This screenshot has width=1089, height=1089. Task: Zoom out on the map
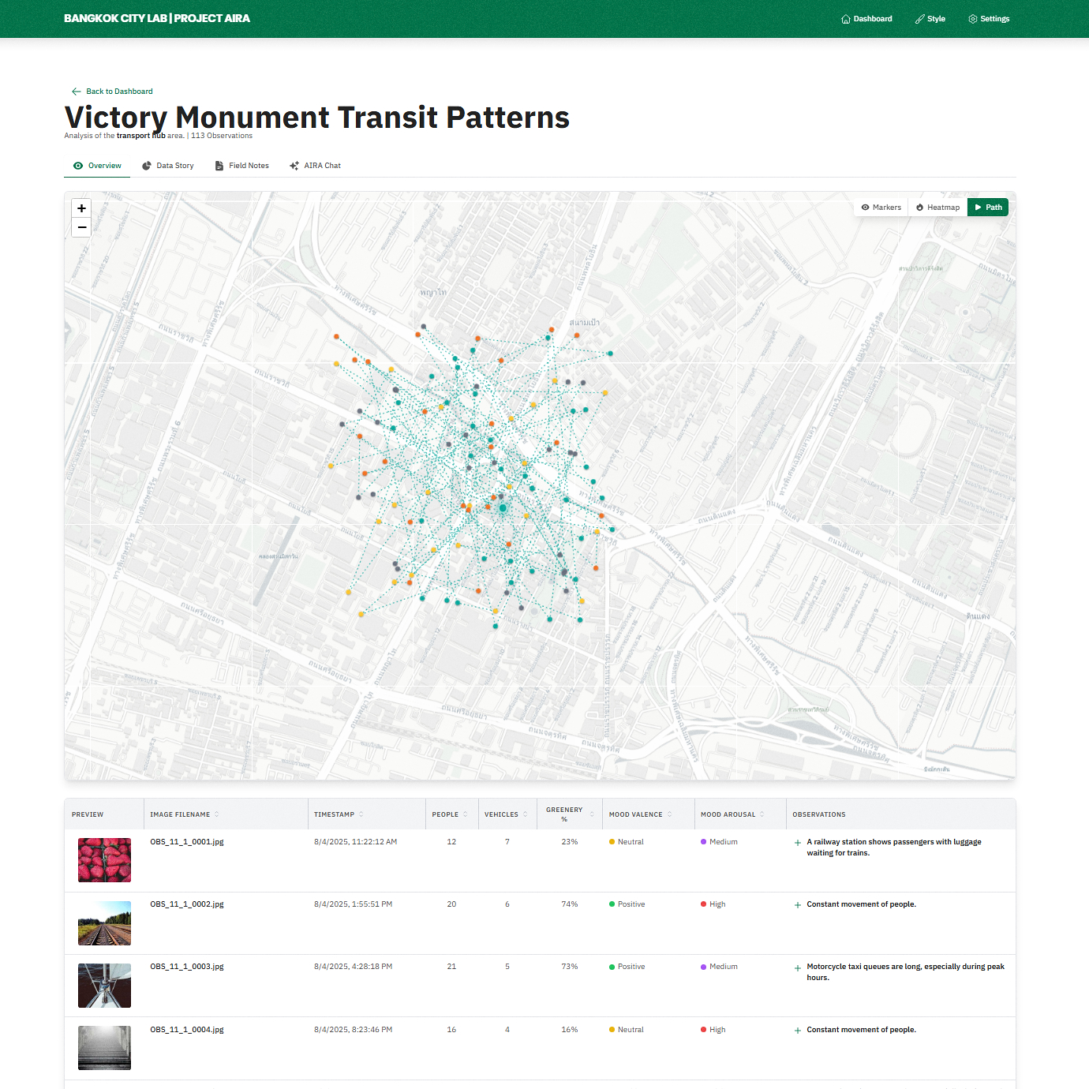81,228
